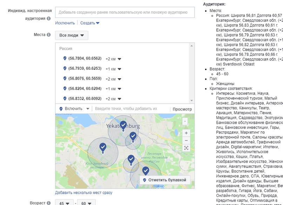Select the map pin beside the river bend
Viewport: 283px width, 205px height.
[x=133, y=137]
